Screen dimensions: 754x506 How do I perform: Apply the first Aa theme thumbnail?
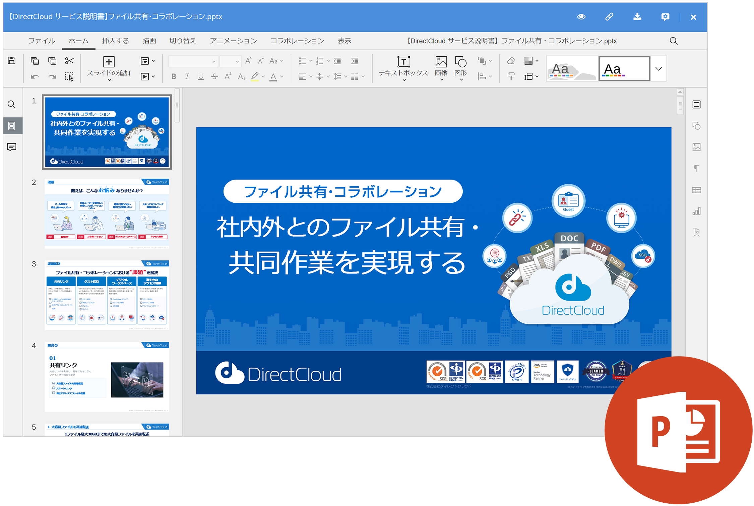572,68
